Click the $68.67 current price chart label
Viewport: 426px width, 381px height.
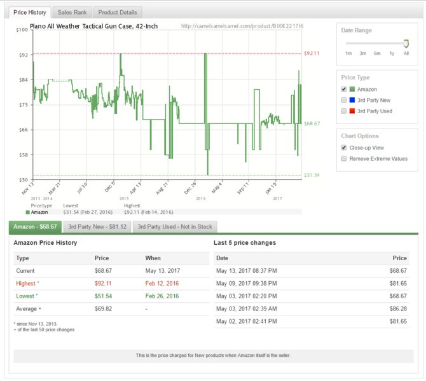pyautogui.click(x=312, y=123)
